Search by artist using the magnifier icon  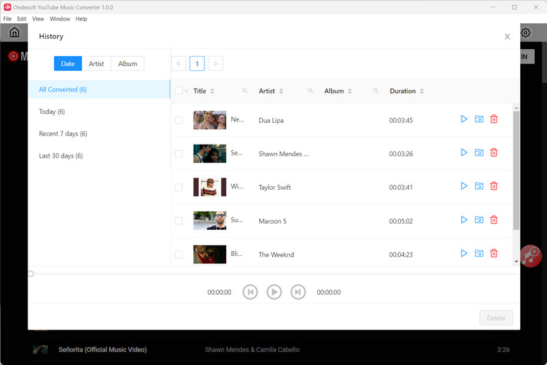[310, 91]
